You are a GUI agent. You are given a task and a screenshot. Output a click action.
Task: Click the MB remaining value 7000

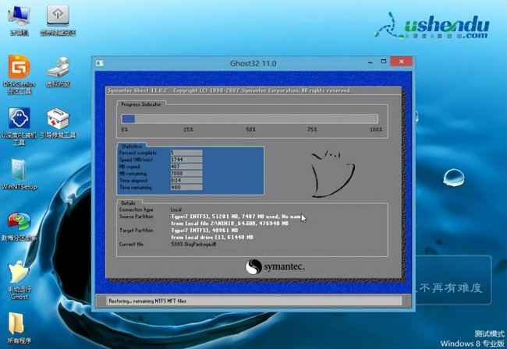pos(186,174)
